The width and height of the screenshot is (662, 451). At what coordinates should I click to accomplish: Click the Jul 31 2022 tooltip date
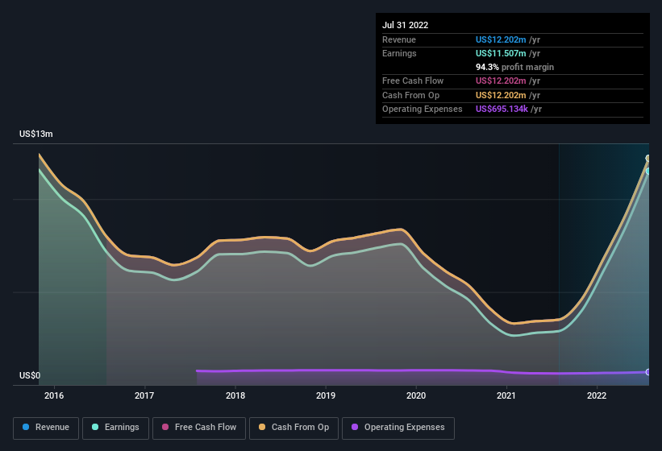click(x=406, y=25)
